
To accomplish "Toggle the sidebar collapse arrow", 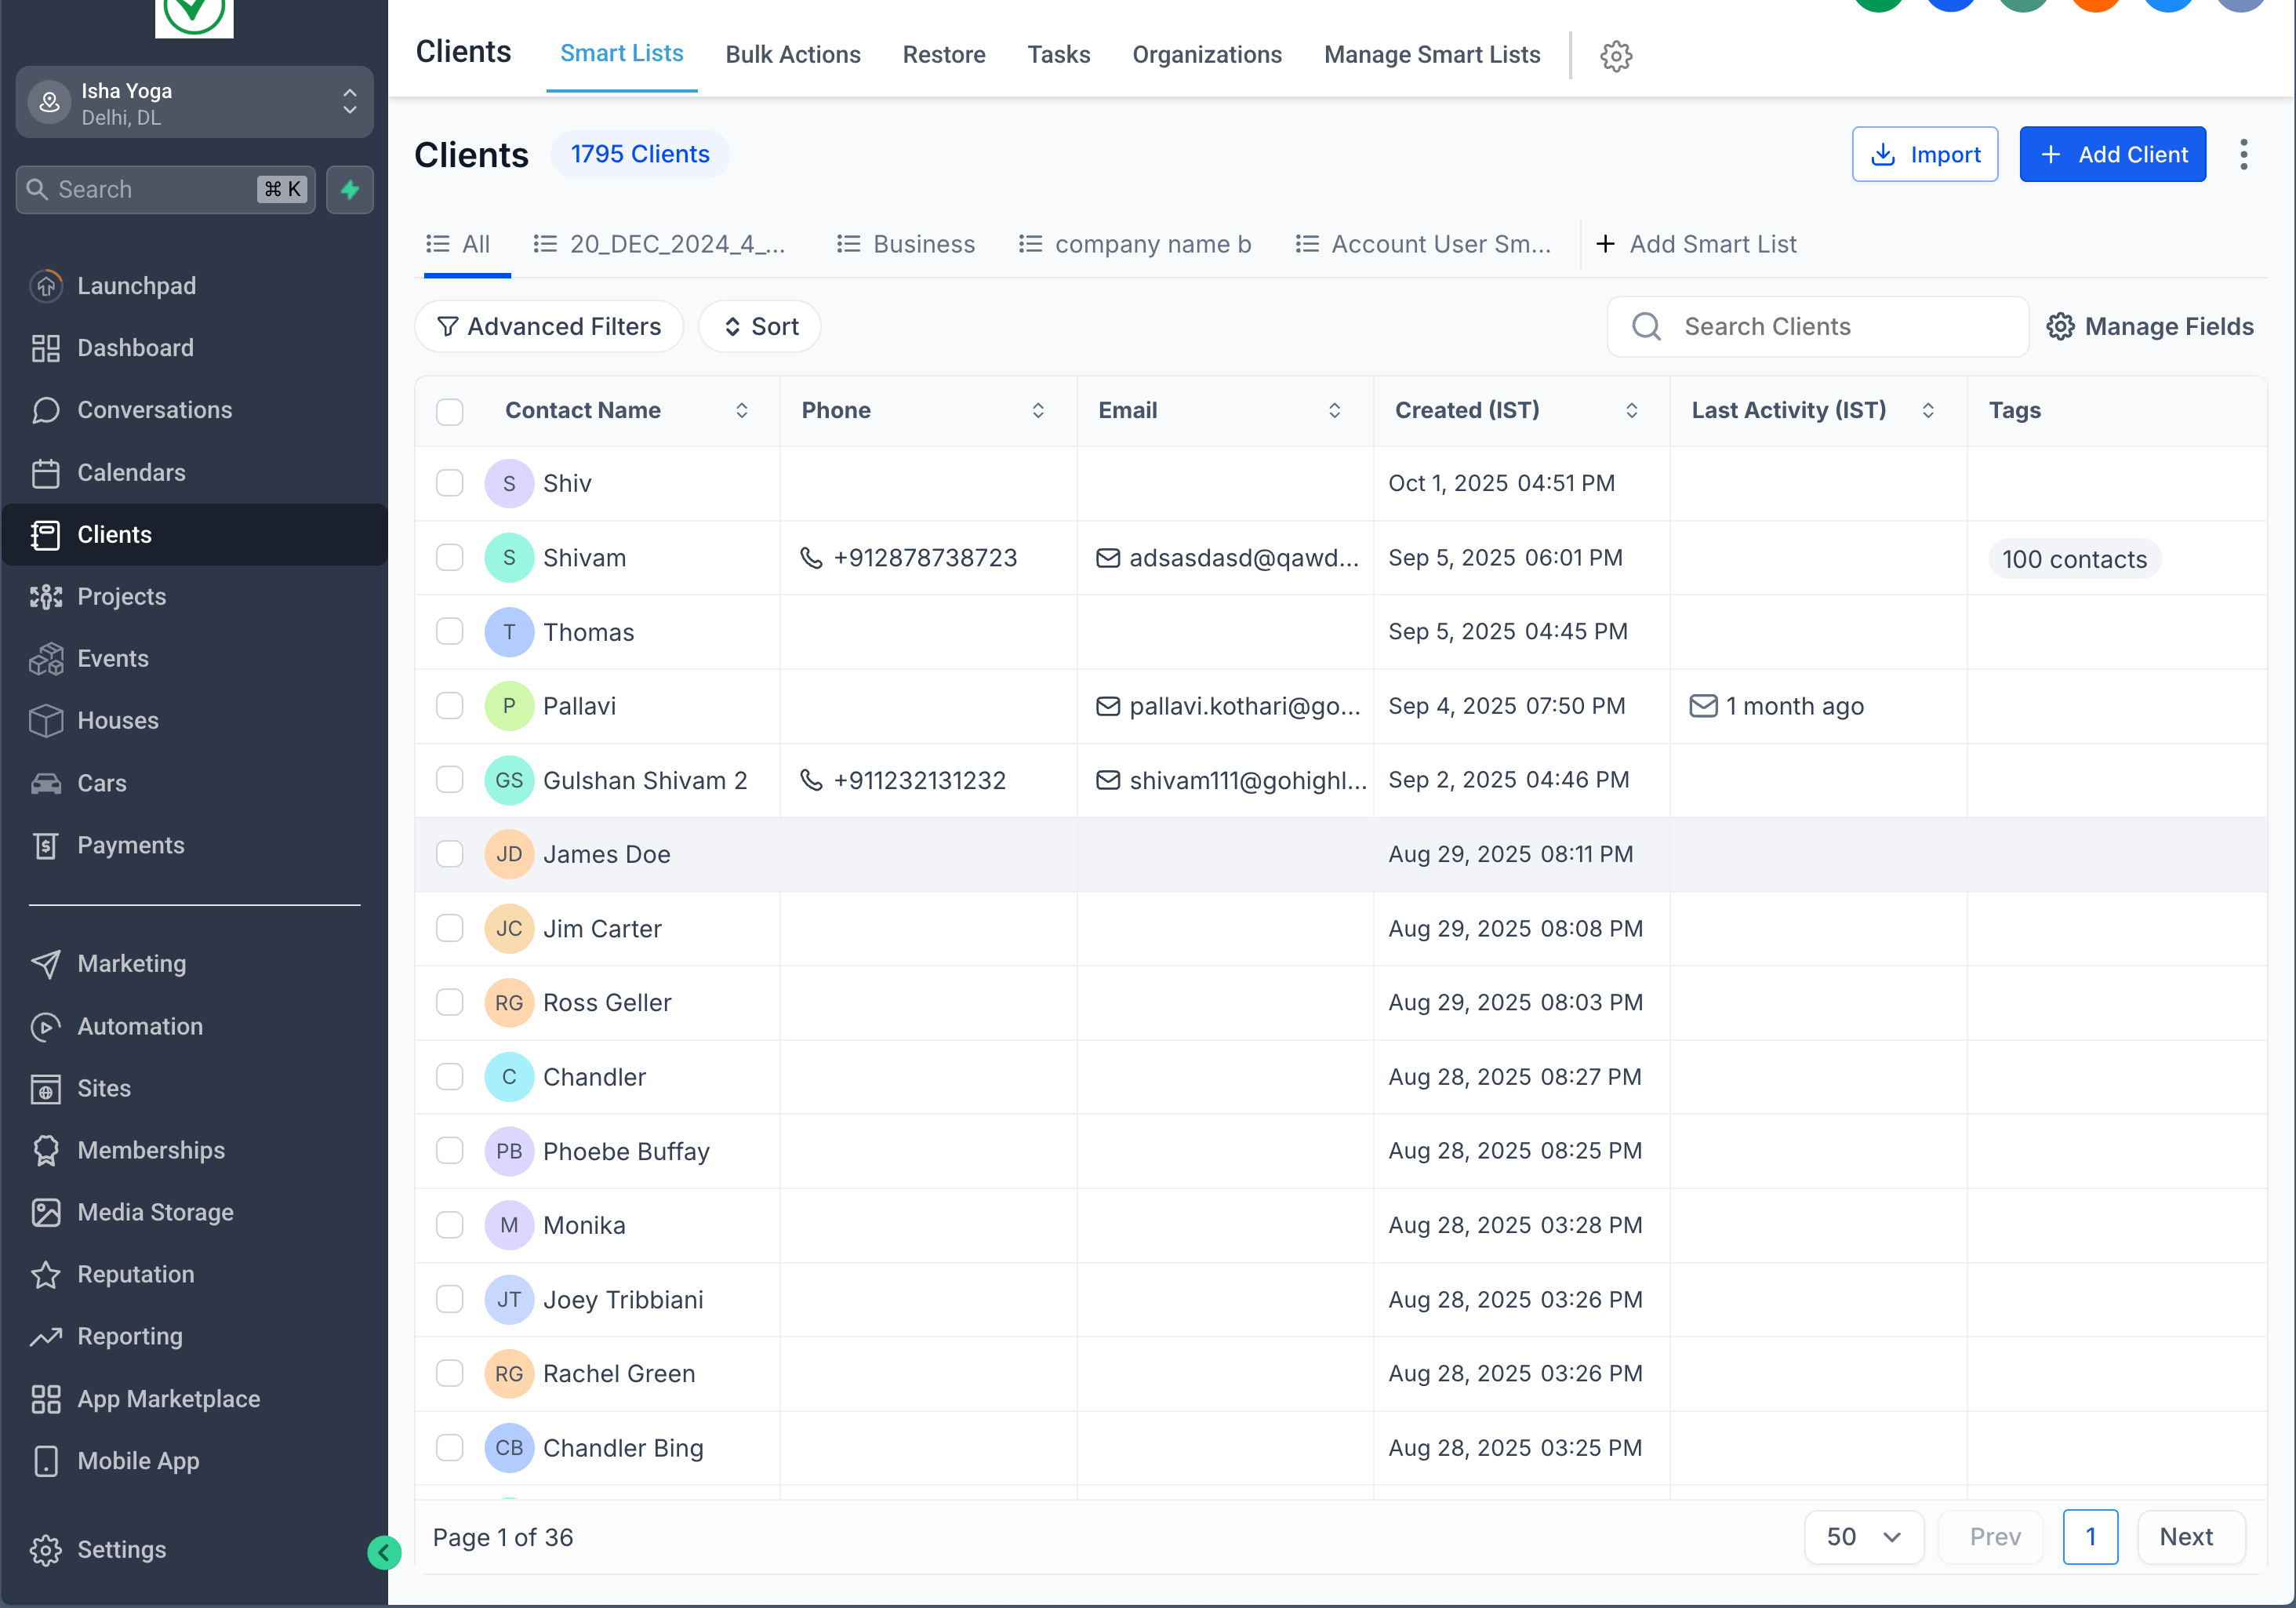I will 385,1553.
